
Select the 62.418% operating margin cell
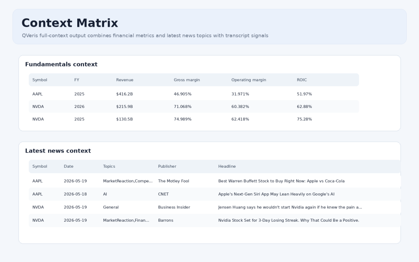coord(240,119)
